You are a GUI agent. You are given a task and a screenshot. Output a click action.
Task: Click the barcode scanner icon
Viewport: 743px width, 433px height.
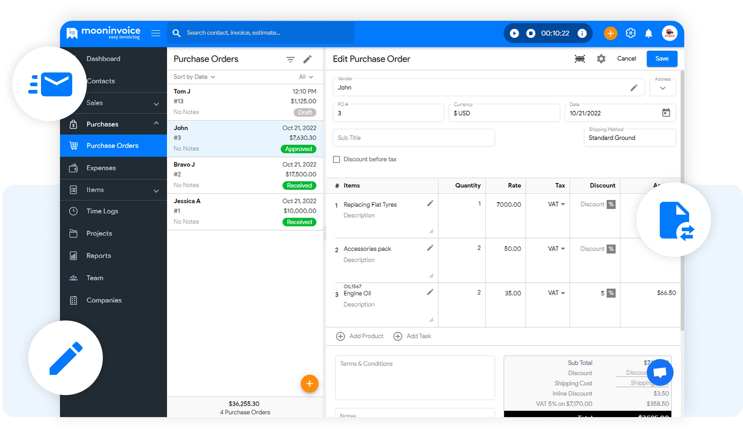point(580,59)
